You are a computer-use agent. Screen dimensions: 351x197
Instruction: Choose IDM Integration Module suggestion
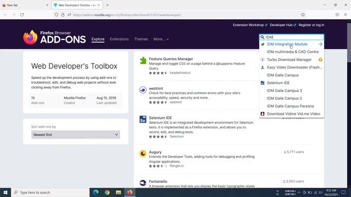pos(292,44)
